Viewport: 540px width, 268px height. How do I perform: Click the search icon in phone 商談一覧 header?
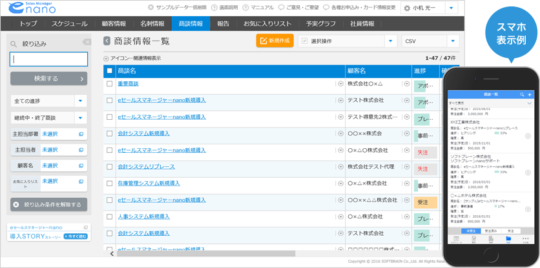[522, 94]
